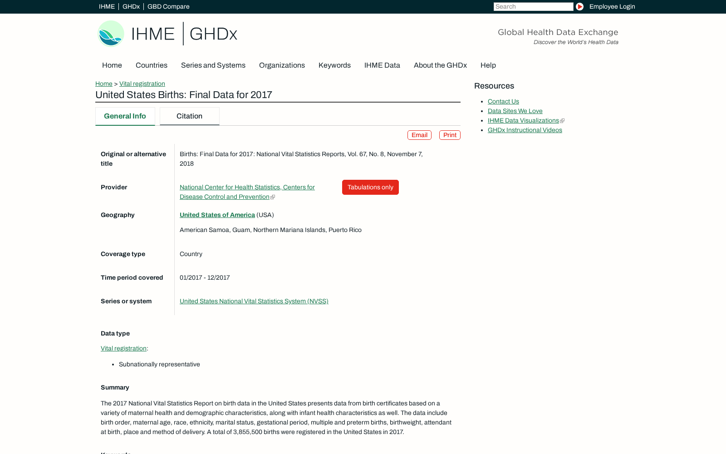Open National Center for Health Statistics provider link
This screenshot has height=454, width=726.
point(247,192)
